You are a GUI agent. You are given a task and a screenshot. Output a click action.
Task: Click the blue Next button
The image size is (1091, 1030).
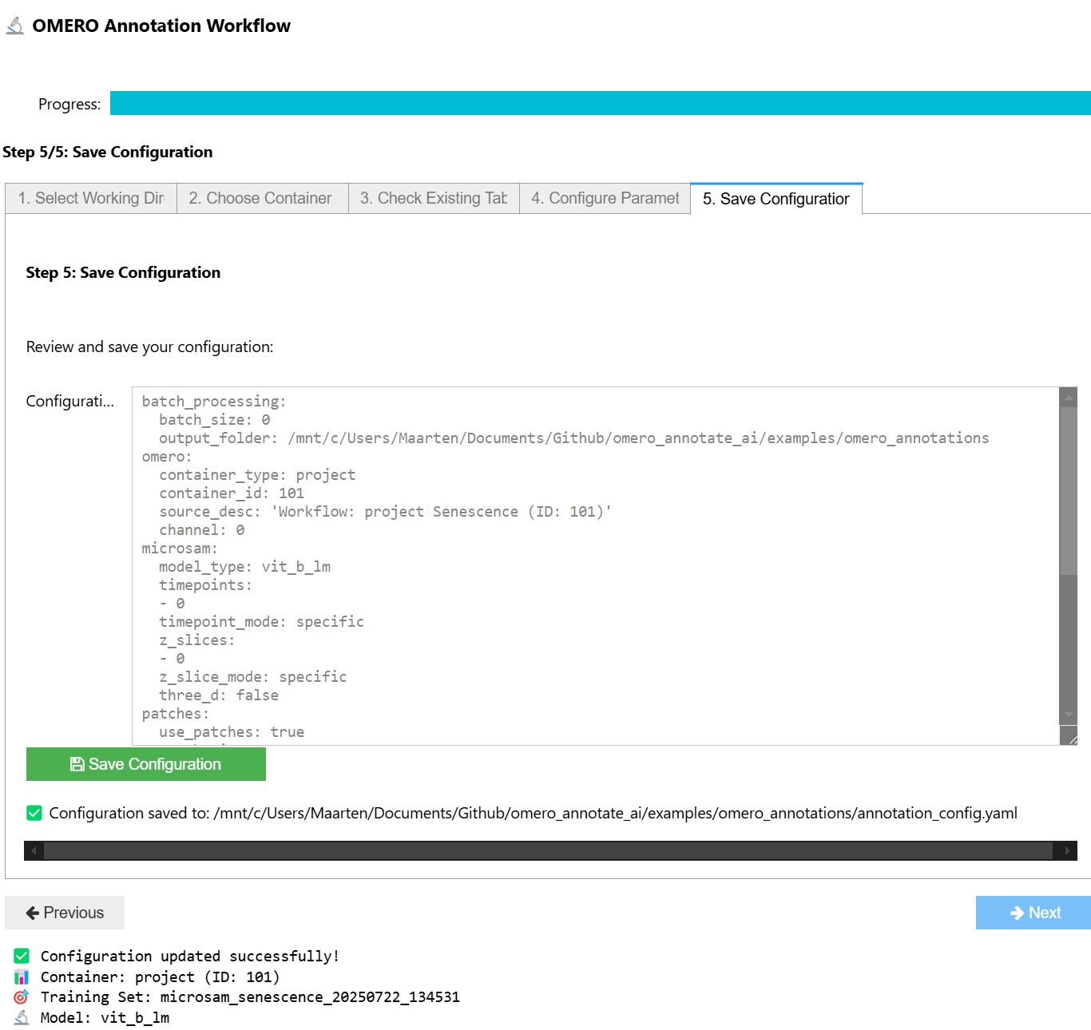coord(1033,913)
